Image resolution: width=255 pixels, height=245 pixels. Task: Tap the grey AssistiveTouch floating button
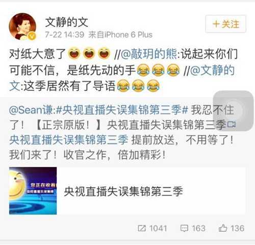[234, 111]
